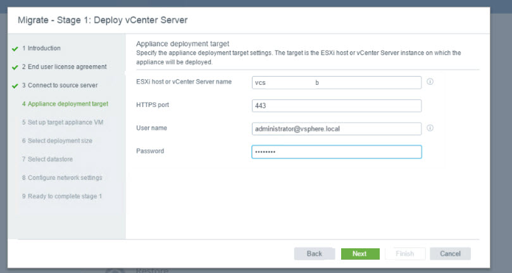Click into the HTTPS port field
512x273 pixels.
(336, 106)
